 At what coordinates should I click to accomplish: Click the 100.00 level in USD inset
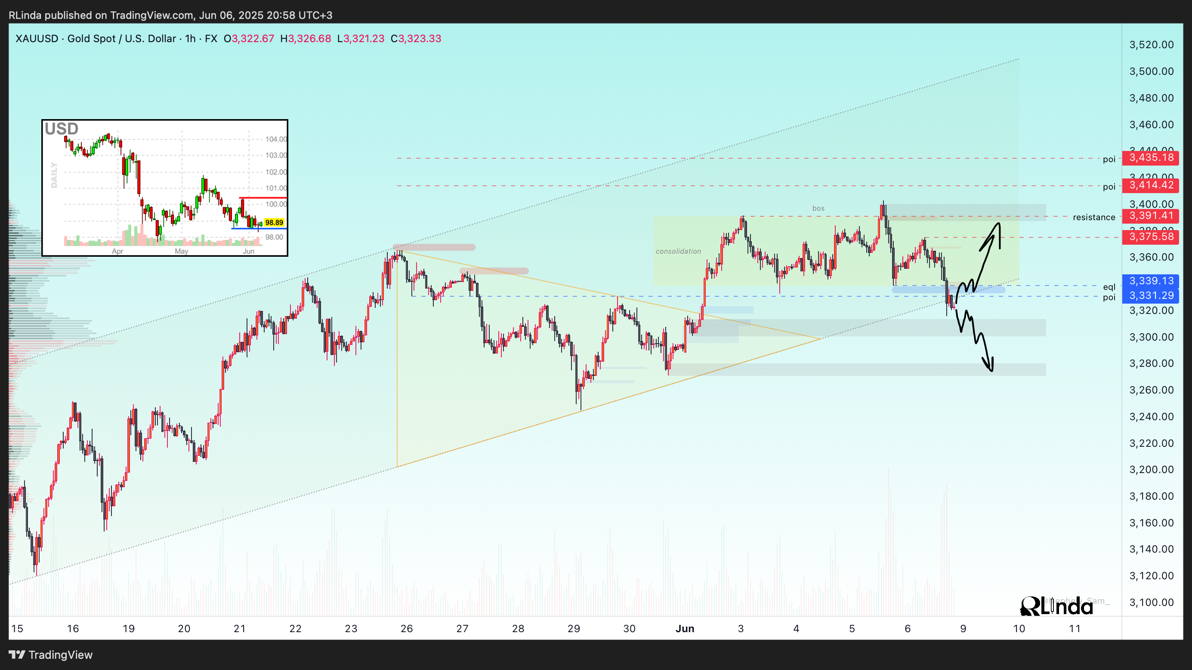click(276, 204)
